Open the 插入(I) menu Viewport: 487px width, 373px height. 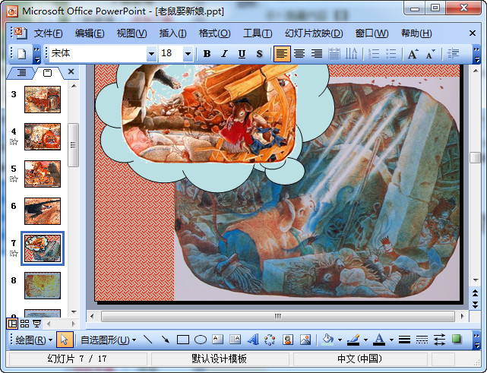click(x=172, y=33)
